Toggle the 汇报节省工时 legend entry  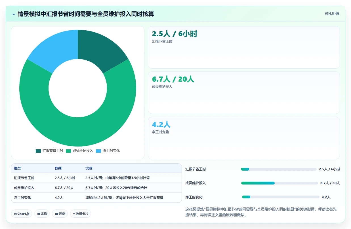pos(49,151)
